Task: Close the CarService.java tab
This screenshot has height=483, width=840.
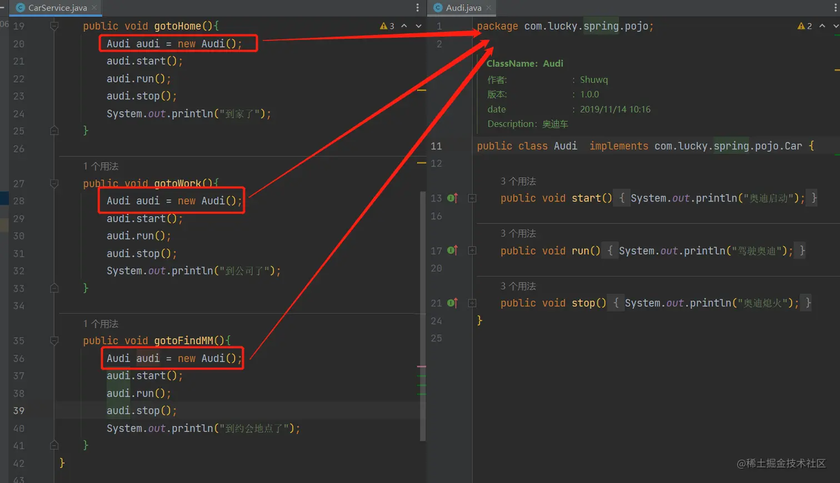Action: [x=94, y=8]
